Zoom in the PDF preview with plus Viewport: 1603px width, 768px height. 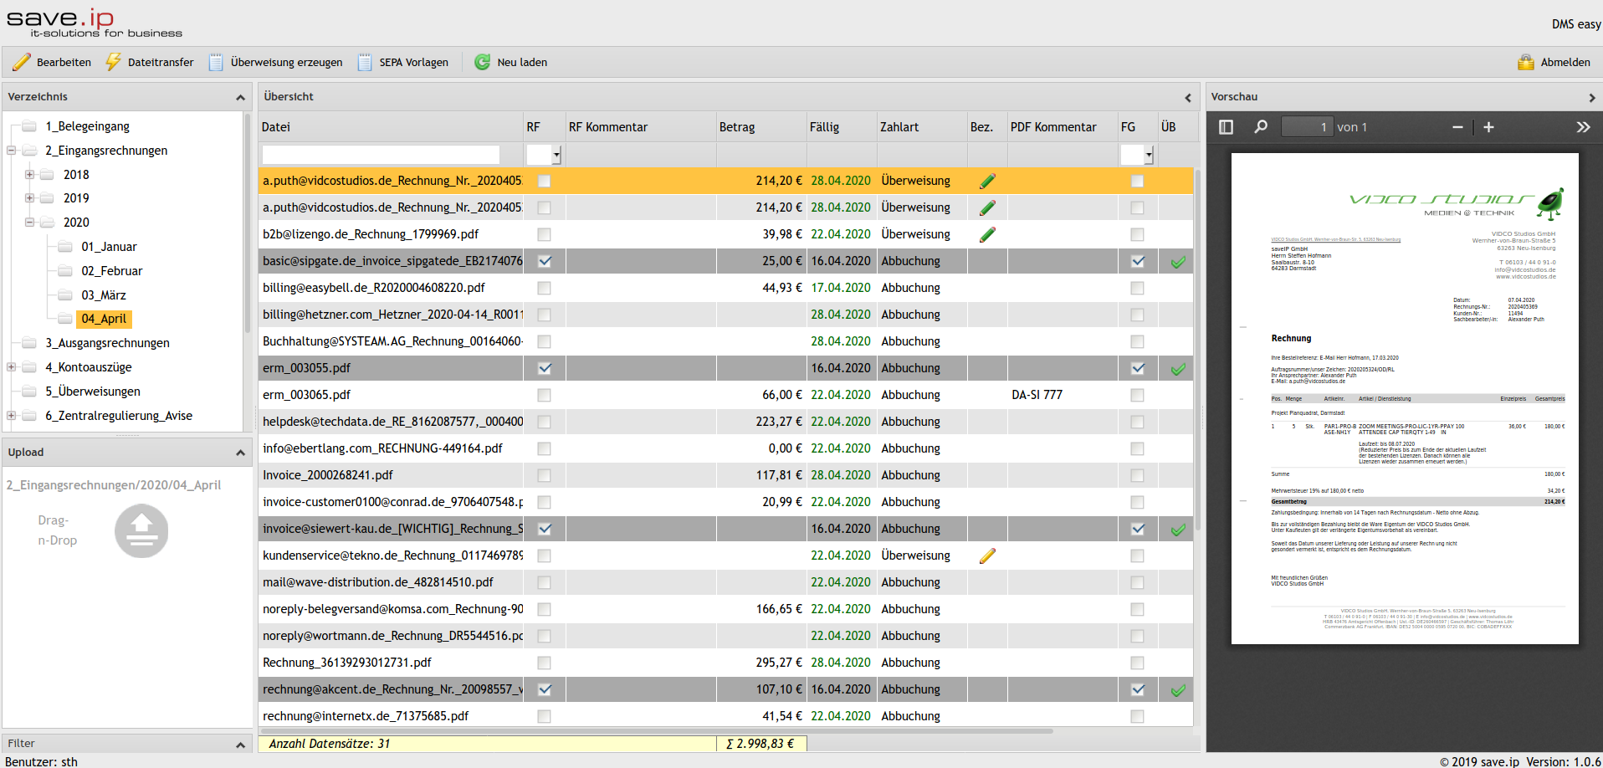[x=1488, y=127]
